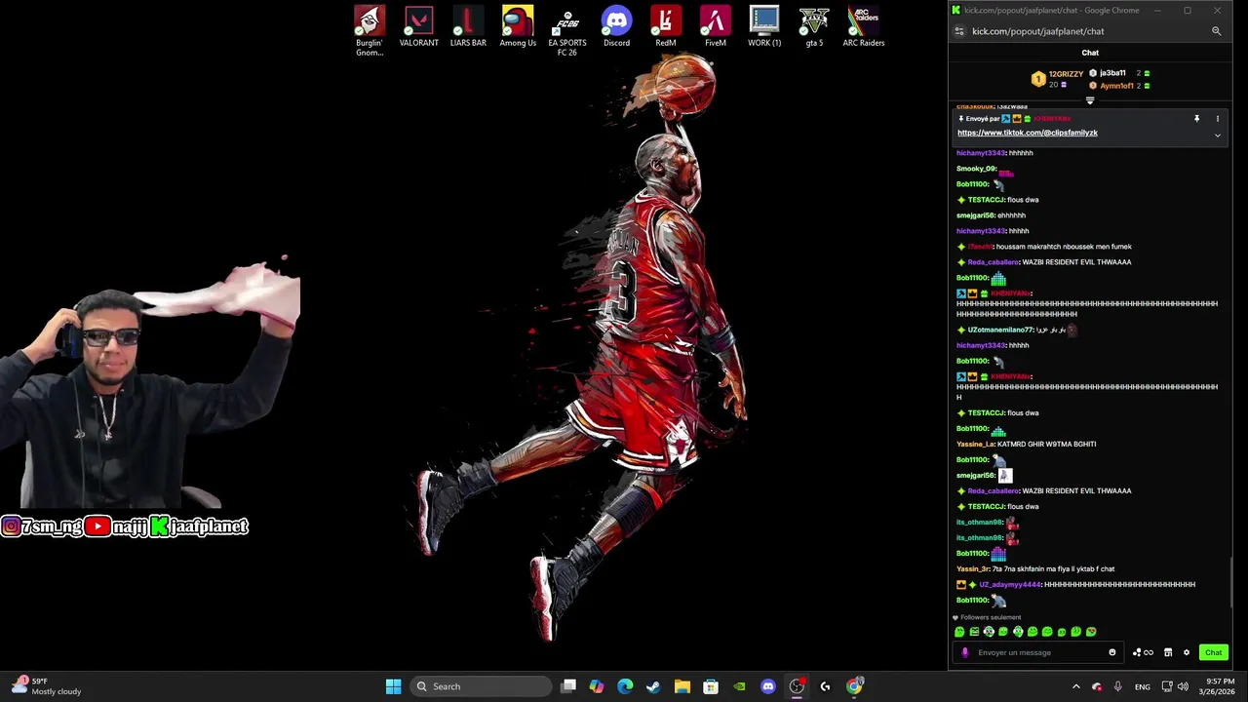Open the Discord desktop shortcut
Screen dimensions: 1248x702
(616, 27)
